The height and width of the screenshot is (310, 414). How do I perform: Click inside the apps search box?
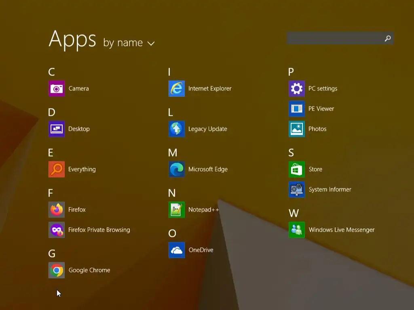(340, 38)
